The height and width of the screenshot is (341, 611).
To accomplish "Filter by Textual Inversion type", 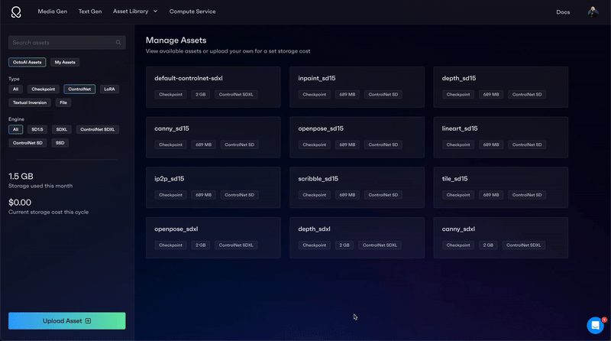I will pyautogui.click(x=30, y=102).
